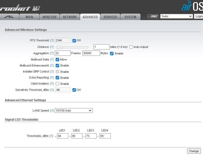Click the Advanced Wireless Settings heading
This screenshot has height=155, width=203.
[x=26, y=30]
